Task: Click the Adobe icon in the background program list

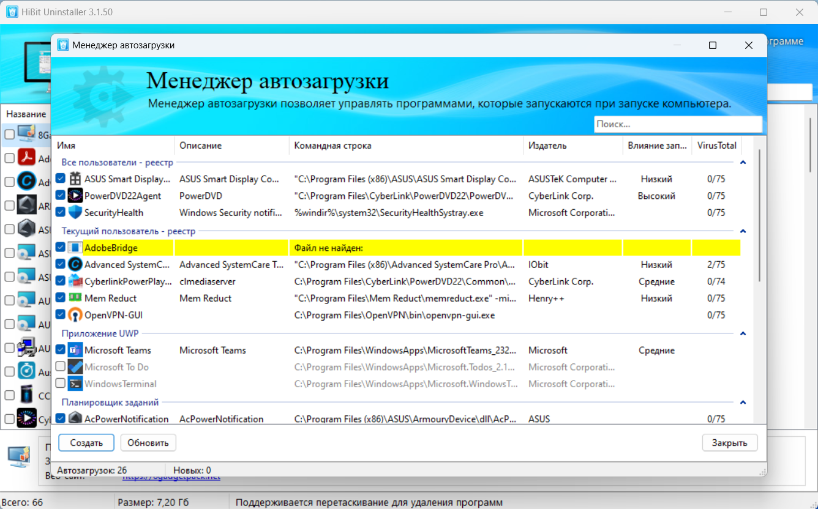Action: click(26, 158)
